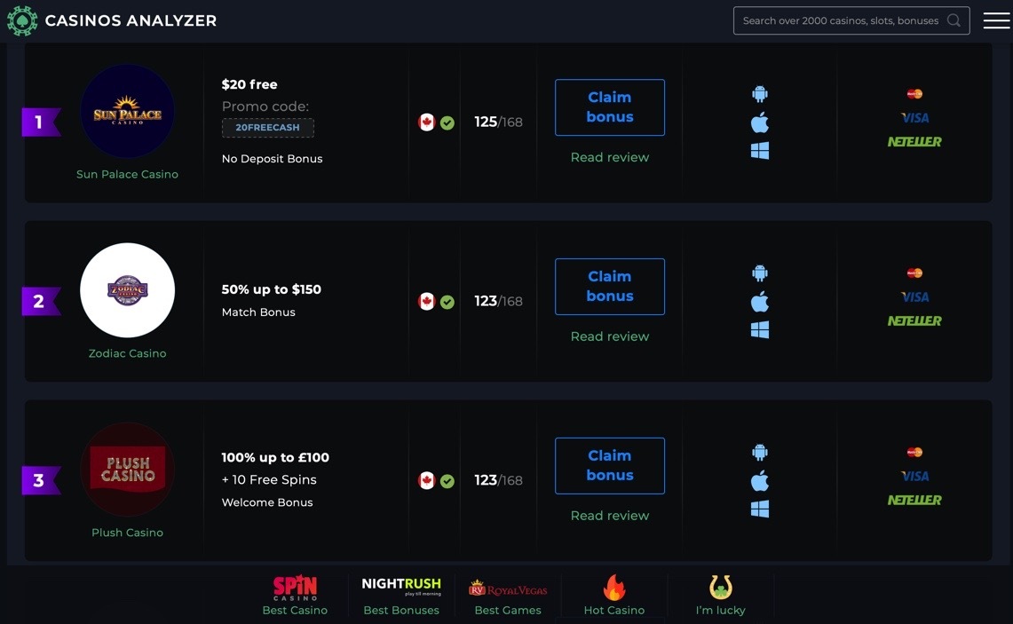Click the Apple icon in Zodiac Casino row
This screenshot has width=1013, height=624.
[760, 301]
